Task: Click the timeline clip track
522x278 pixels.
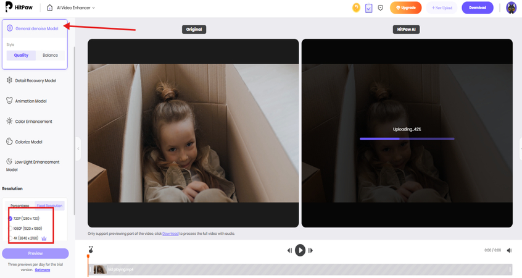Action: [x=300, y=269]
